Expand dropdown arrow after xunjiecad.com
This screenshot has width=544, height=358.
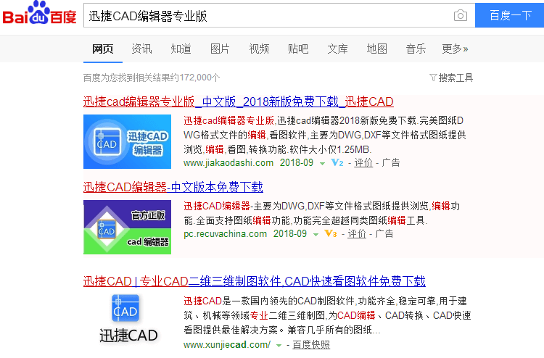(x=279, y=346)
